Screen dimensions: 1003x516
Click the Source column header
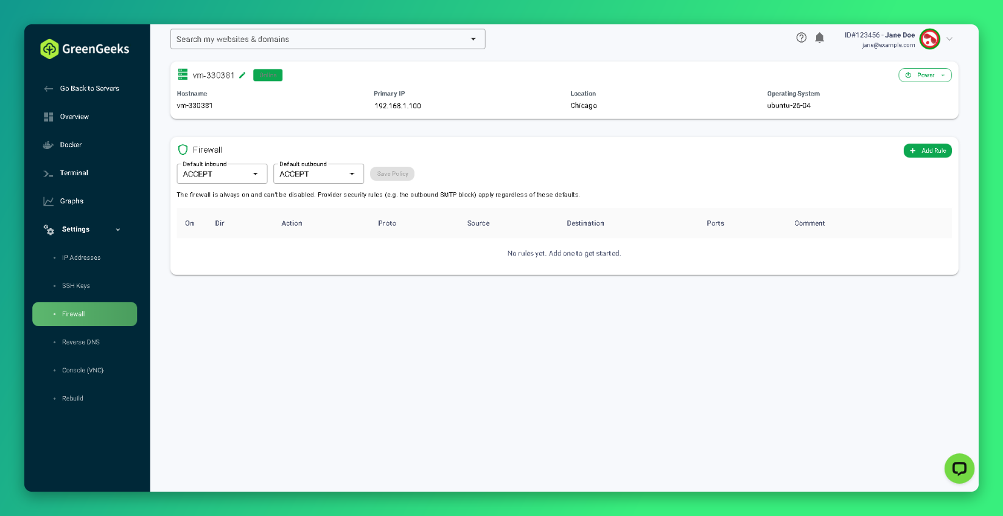click(x=478, y=223)
